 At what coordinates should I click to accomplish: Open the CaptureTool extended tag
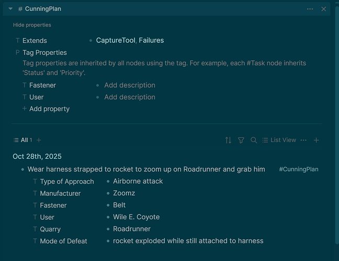[115, 40]
